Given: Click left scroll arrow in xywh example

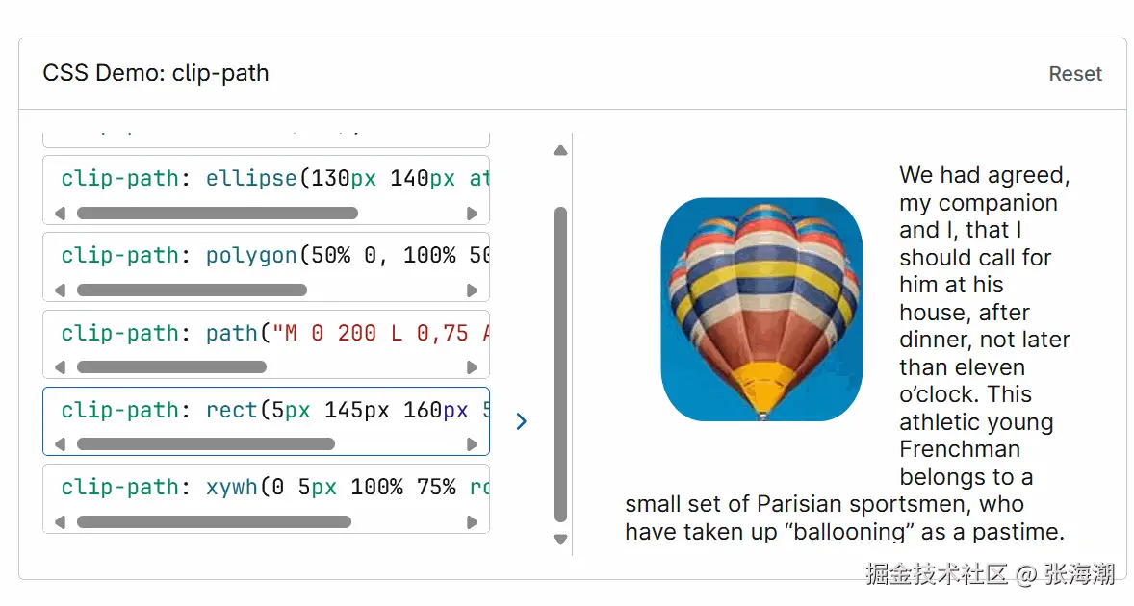Looking at the screenshot, I should pyautogui.click(x=61, y=522).
